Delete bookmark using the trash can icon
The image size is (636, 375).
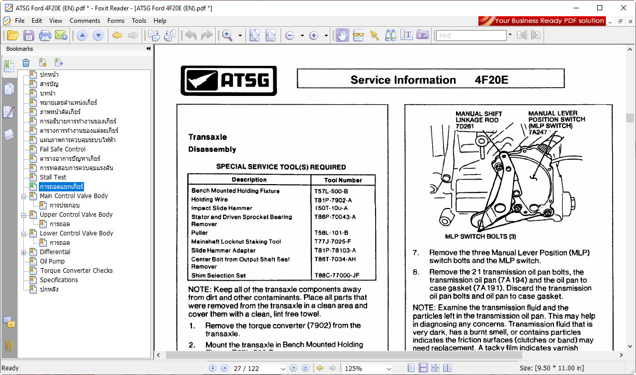coord(26,63)
